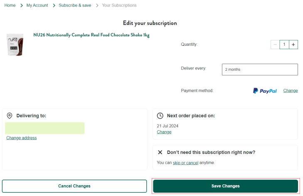Click the clock icon beside Next order
Screen dimensions: 303x196
coord(160,116)
